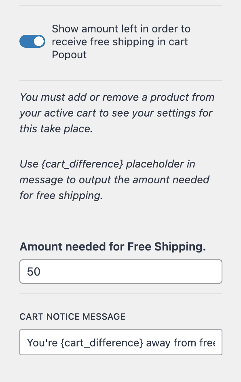Click the Amount needed for Free Shipping field
Screen dimensions: 241x382
click(120, 272)
